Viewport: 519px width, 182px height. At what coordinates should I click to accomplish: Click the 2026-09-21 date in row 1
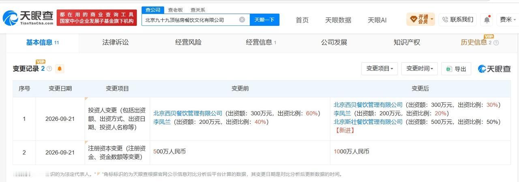point(60,119)
